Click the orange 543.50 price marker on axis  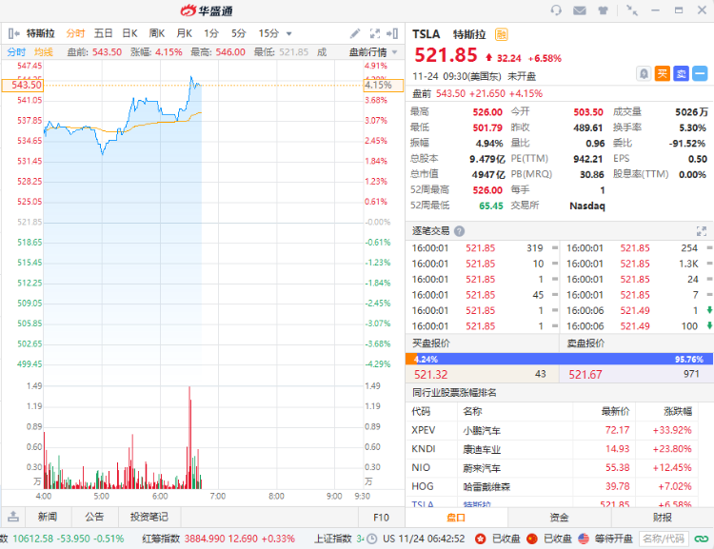click(22, 85)
